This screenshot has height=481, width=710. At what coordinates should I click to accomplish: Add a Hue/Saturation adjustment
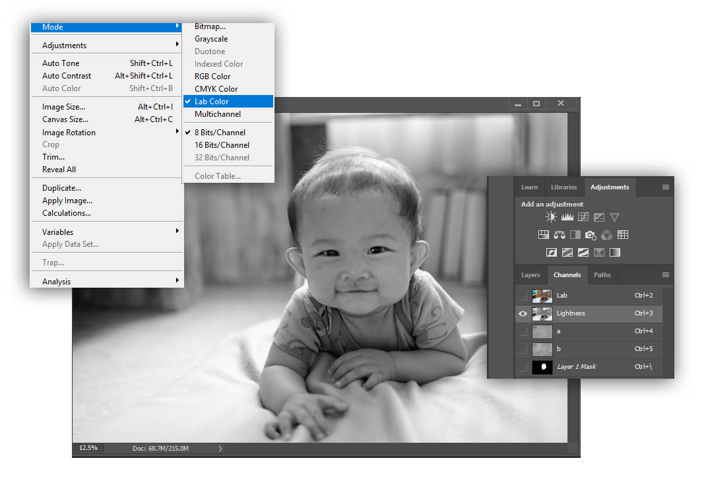coord(543,235)
